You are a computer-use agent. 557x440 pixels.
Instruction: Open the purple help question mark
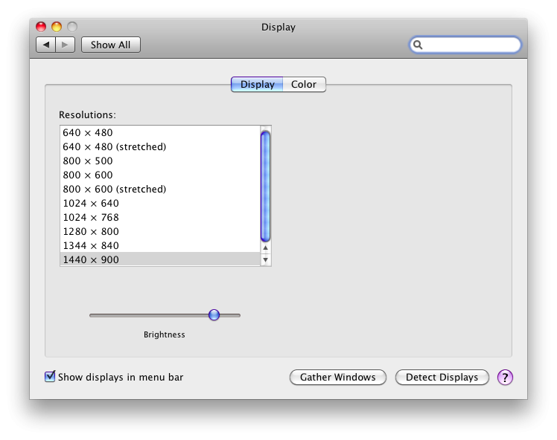pos(505,378)
